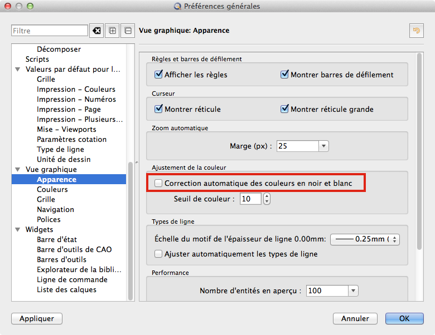Click the expand all tree icon
Screen dimensions: 435x335
pyautogui.click(x=113, y=31)
